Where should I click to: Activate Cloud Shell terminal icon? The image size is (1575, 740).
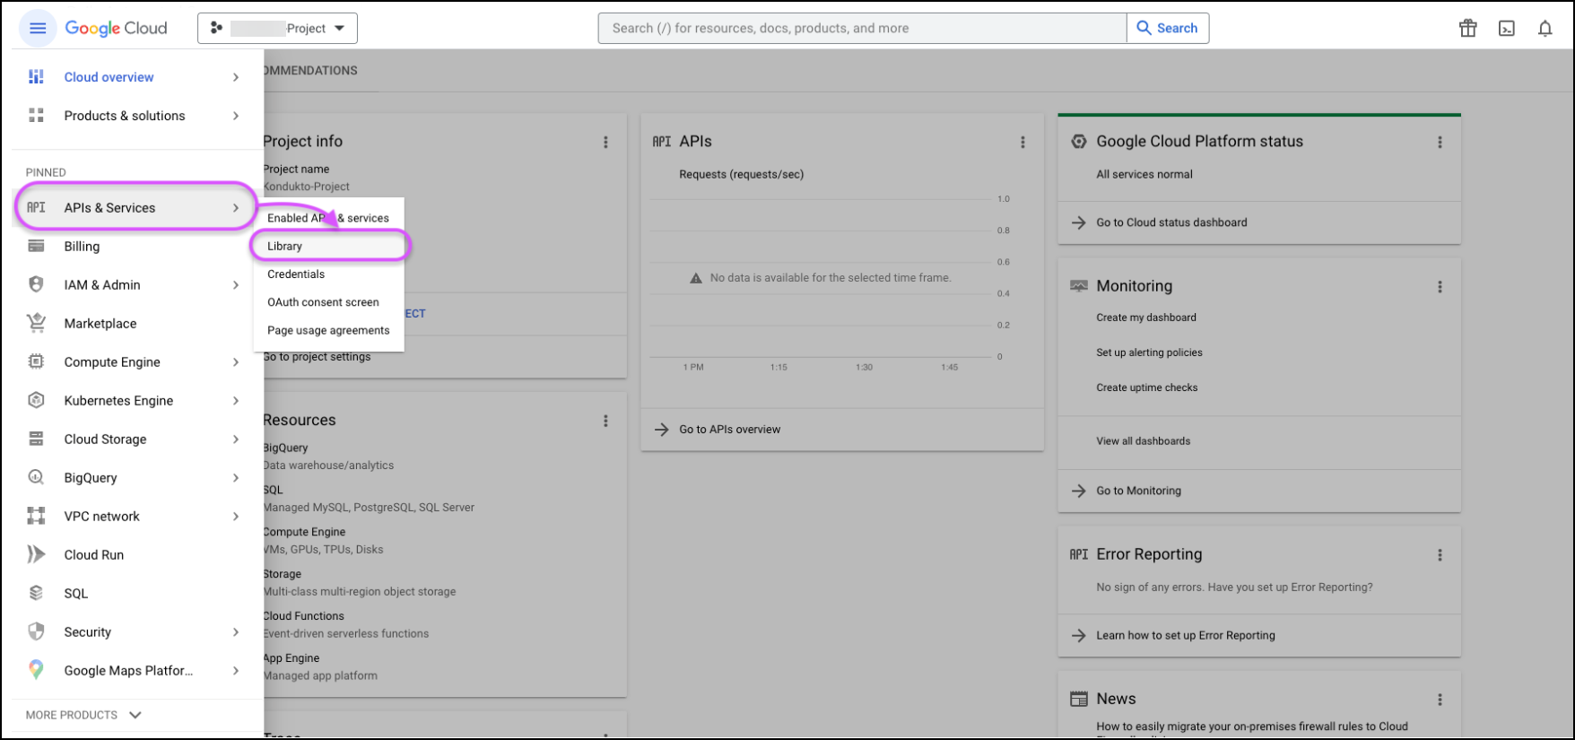[x=1507, y=29]
